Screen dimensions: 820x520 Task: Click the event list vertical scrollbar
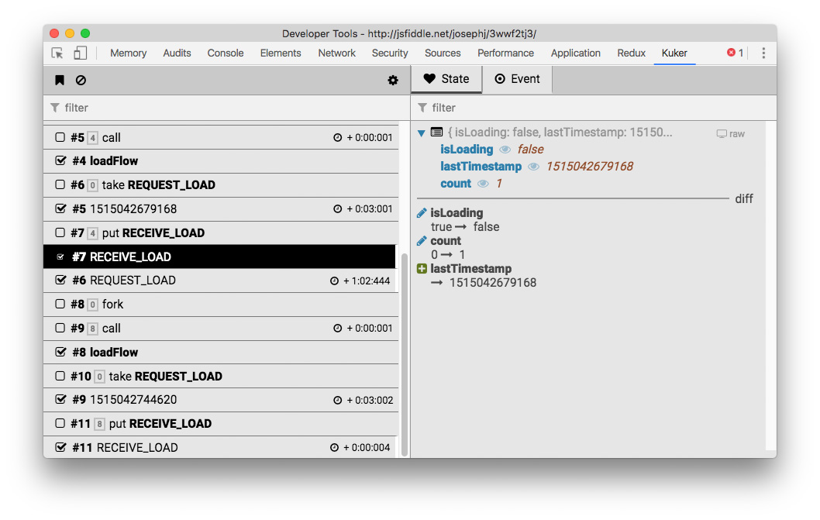tap(405, 355)
